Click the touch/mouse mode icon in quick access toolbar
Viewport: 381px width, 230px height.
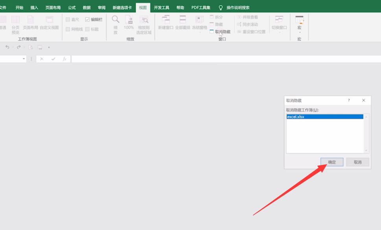click(x=40, y=47)
